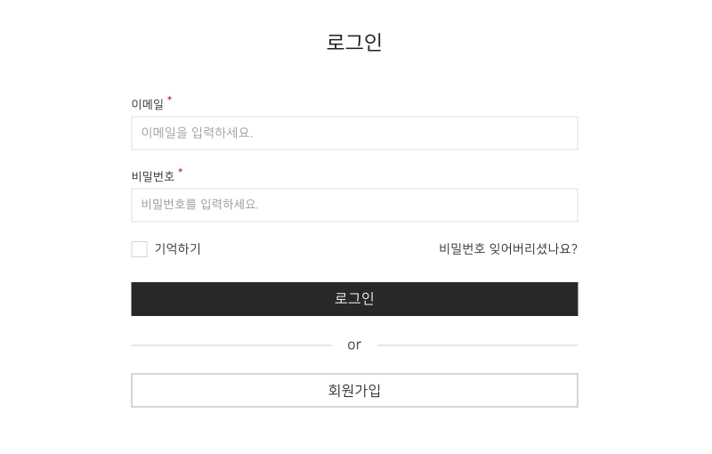The width and height of the screenshot is (712, 454).
Task: Click the 비밀번호를 입력하세요 placeholder text
Action: click(x=199, y=205)
